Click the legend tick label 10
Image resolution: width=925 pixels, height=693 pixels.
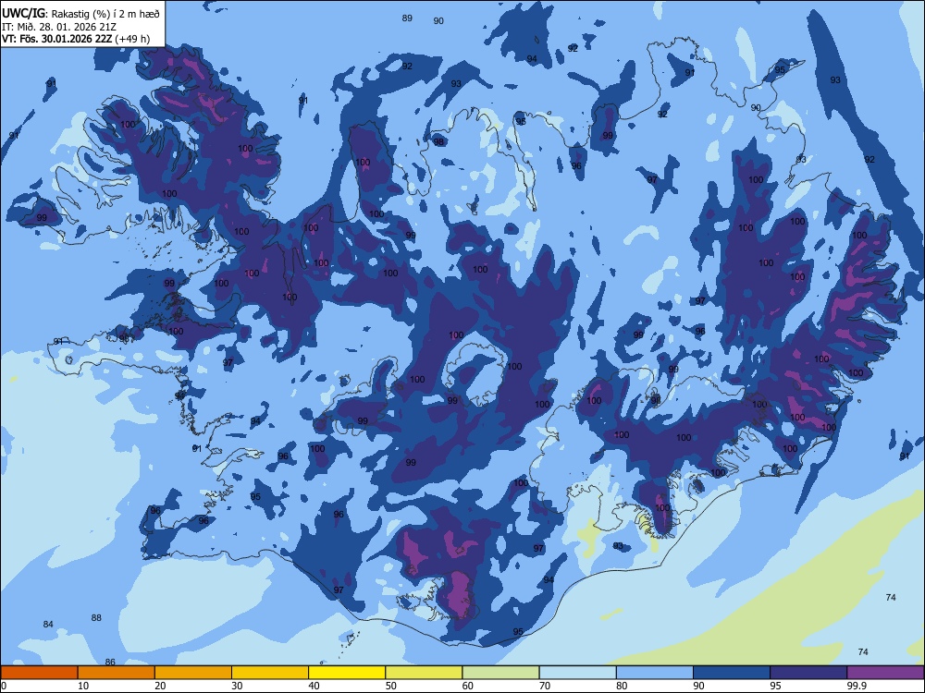pyautogui.click(x=83, y=686)
